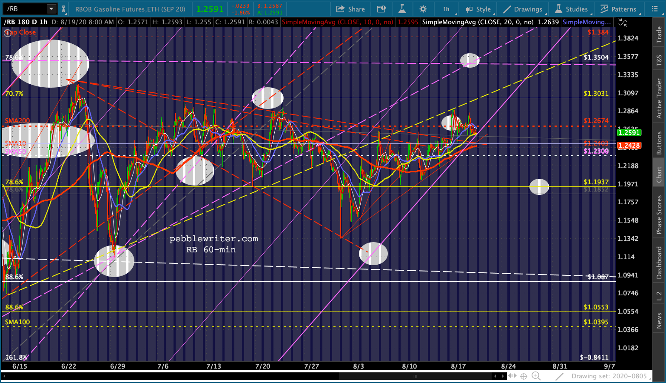This screenshot has height=383, width=666.
Task: Click the product info card icon
Action: [x=381, y=9]
